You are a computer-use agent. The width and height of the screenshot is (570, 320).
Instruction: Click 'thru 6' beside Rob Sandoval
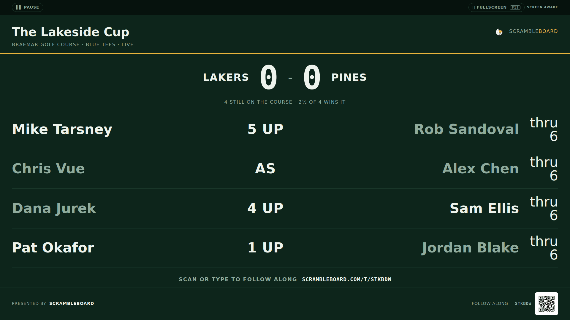tap(544, 129)
